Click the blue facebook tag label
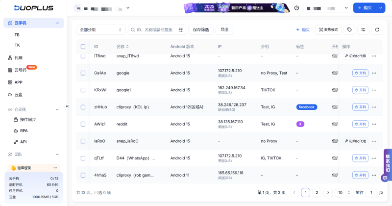The width and height of the screenshot is (392, 206). [x=306, y=107]
